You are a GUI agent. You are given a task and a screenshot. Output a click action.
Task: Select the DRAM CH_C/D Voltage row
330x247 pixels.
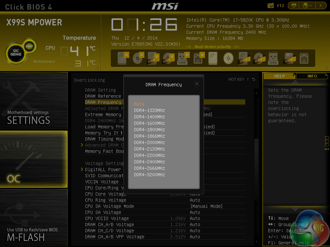[165, 231]
